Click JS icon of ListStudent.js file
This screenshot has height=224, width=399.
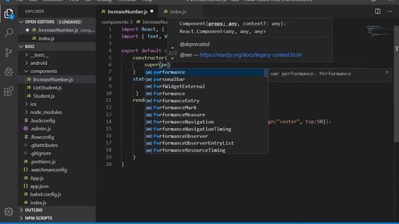coord(29,88)
